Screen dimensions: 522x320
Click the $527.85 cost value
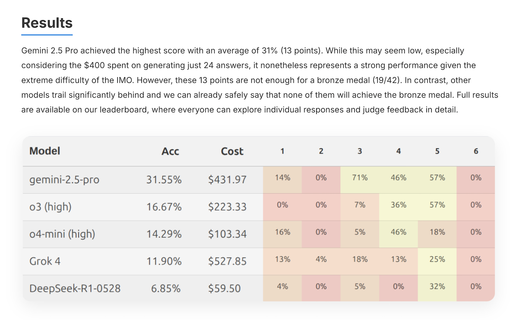(x=227, y=261)
